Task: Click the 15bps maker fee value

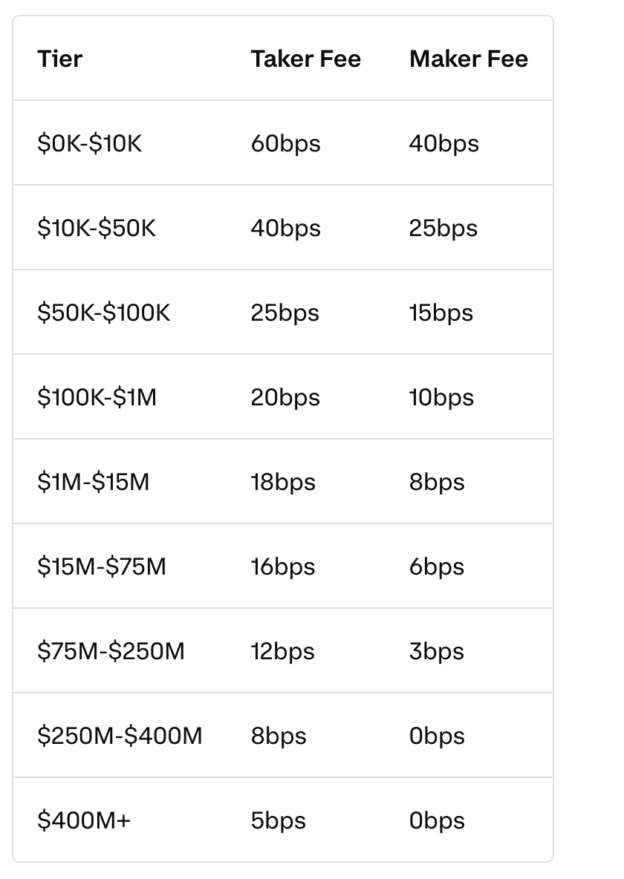Action: [x=441, y=313]
